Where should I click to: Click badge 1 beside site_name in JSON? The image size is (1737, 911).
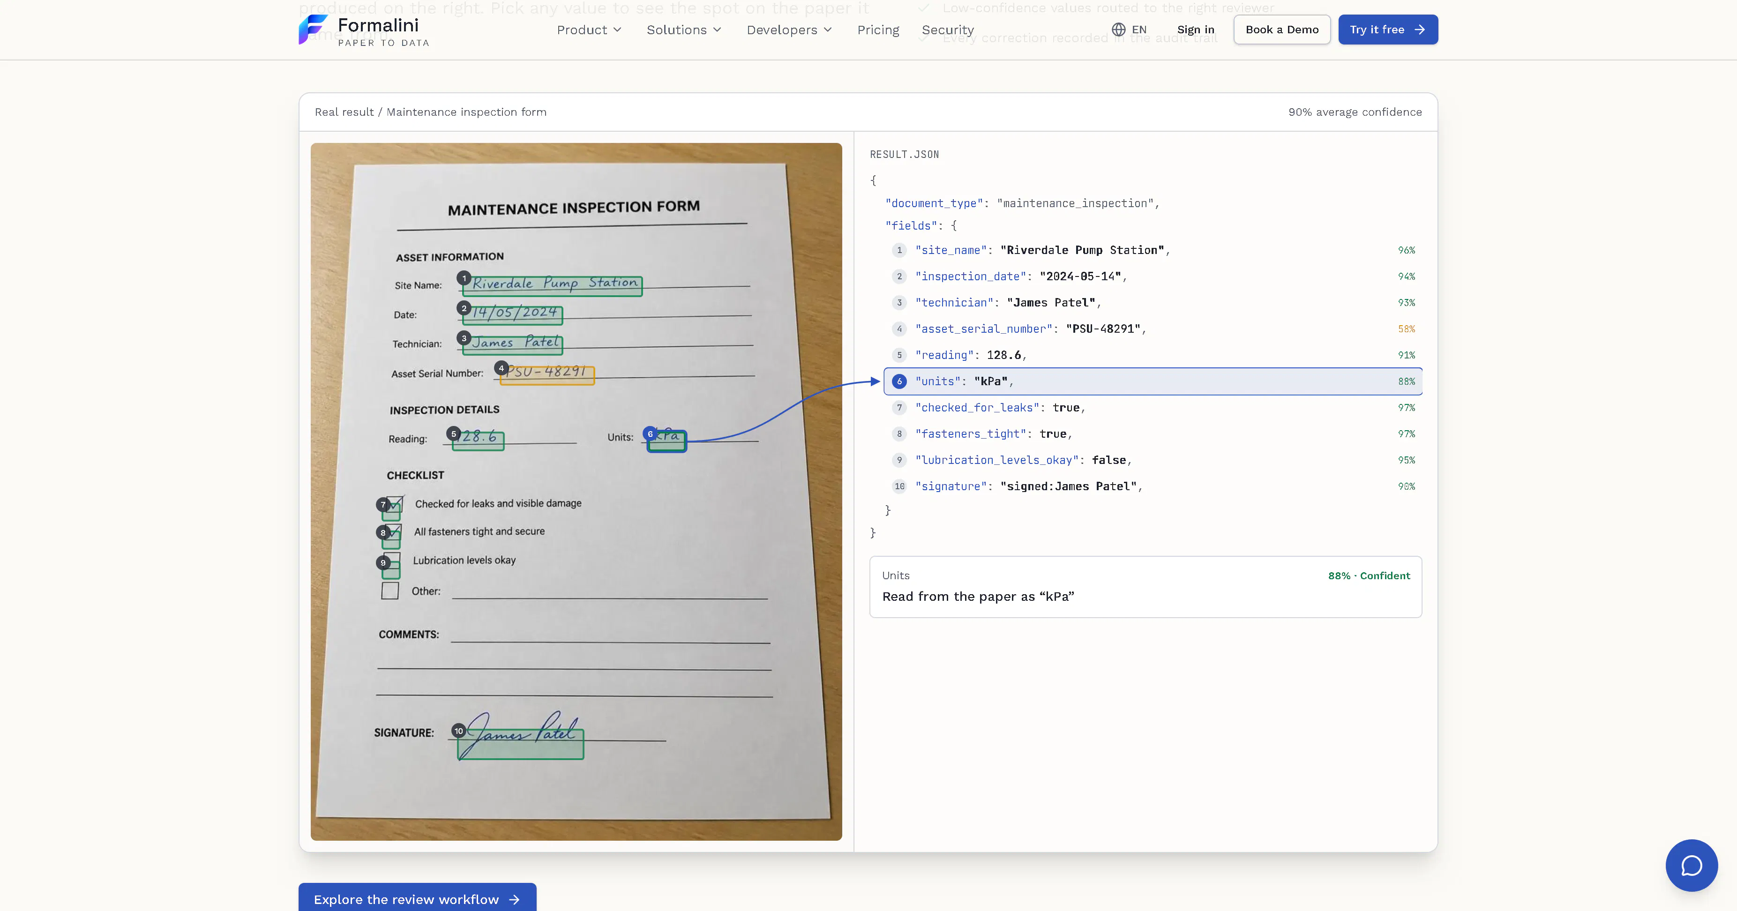click(x=899, y=250)
